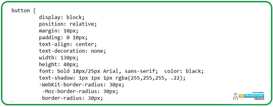
Task: Click the text-shadow rgba declaration line
Action: [x=112, y=78]
